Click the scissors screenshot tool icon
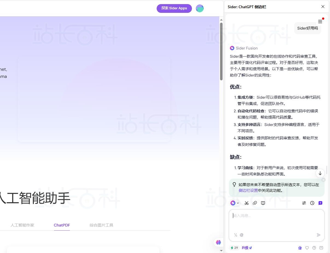 [x=247, y=203]
